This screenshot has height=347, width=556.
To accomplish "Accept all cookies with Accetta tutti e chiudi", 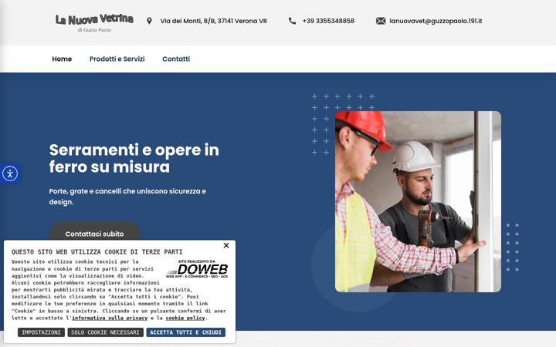I will (x=185, y=332).
